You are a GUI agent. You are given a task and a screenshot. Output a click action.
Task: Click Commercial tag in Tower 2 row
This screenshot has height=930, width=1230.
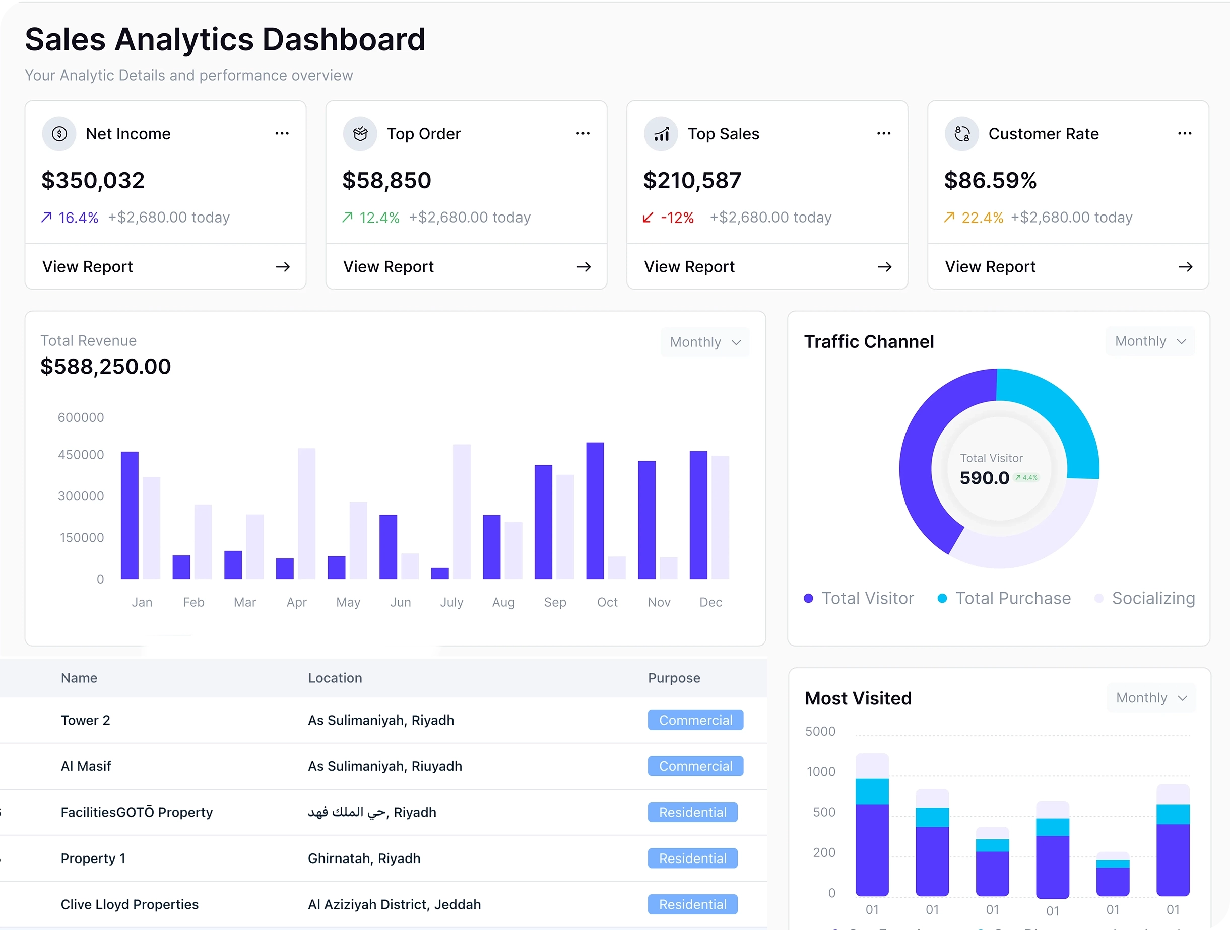[x=696, y=720]
